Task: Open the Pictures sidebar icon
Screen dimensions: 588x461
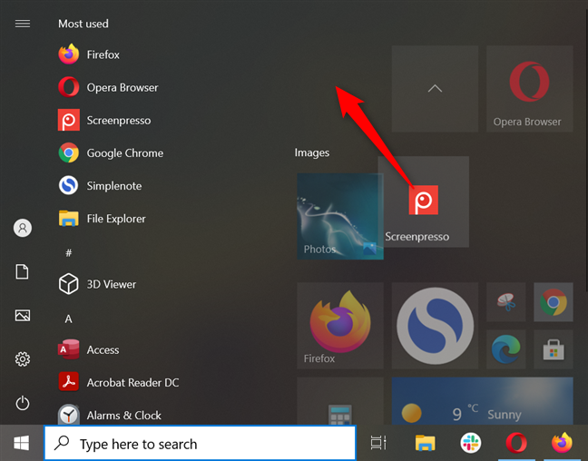Action: [23, 315]
